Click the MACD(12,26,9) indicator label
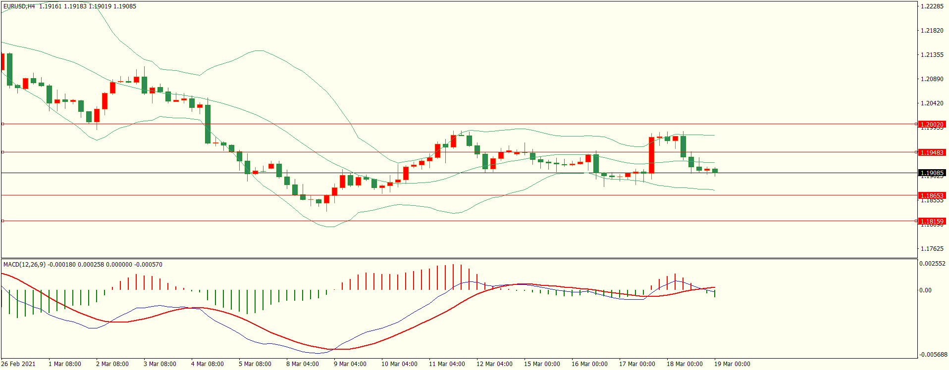Viewport: 949px width, 370px height. coord(24,265)
